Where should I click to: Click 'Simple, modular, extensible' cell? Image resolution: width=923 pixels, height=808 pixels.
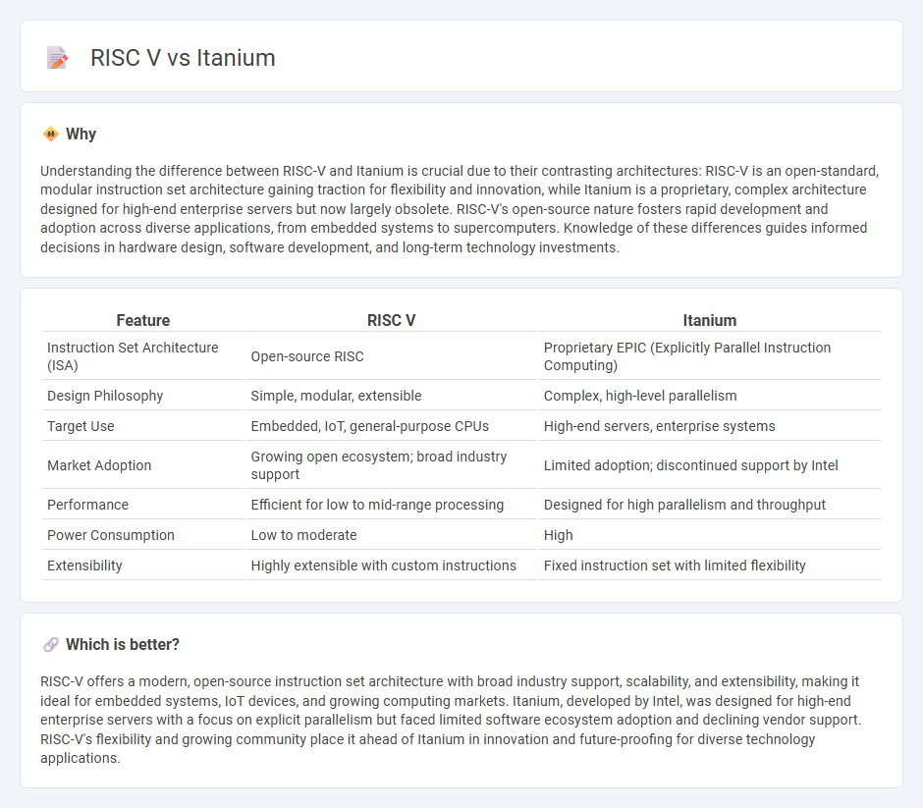[x=336, y=396]
